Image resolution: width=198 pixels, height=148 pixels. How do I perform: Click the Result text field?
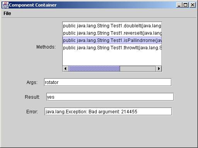pos(110,97)
